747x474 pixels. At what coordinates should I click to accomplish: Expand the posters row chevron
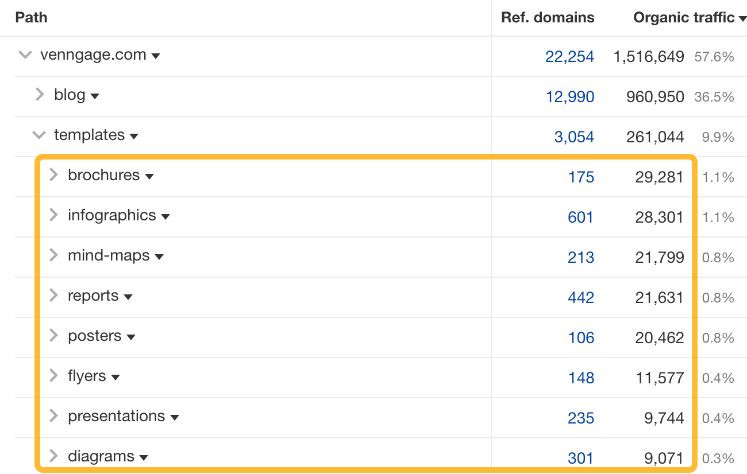(52, 336)
